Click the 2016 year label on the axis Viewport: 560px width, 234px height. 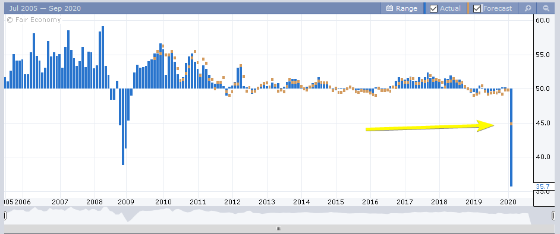coord(370,202)
